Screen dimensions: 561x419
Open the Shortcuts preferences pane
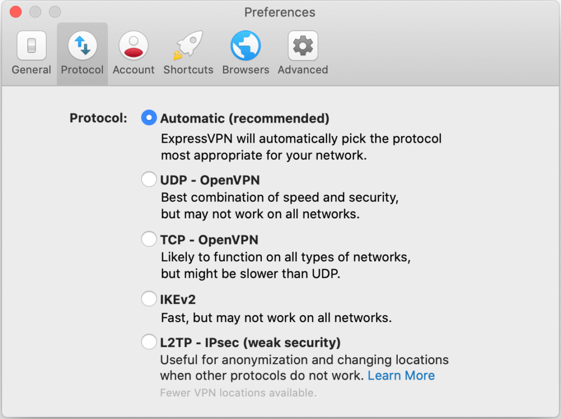pos(188,52)
